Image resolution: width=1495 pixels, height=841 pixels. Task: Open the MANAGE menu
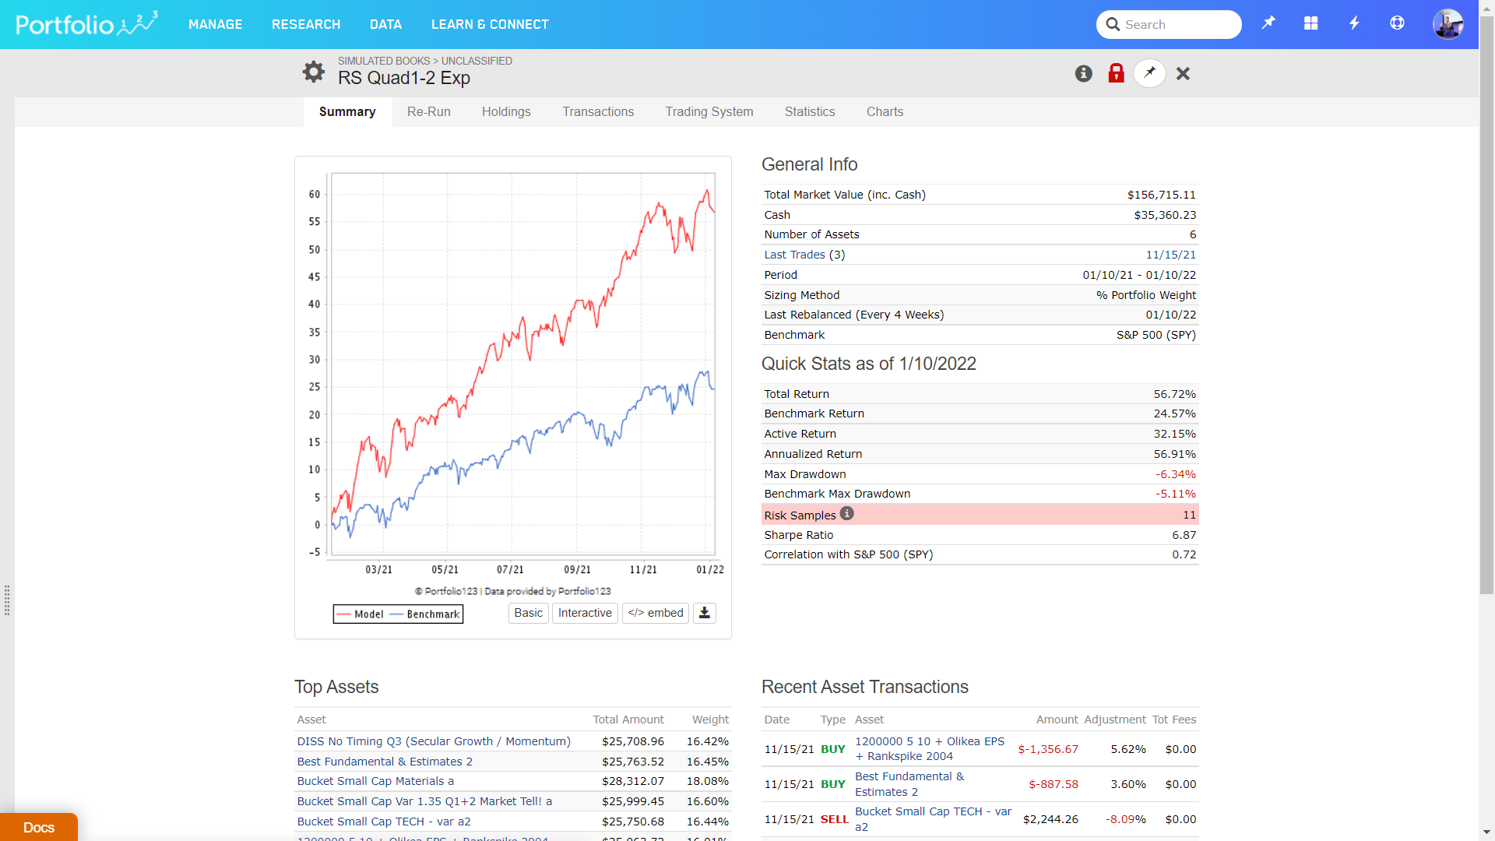(x=215, y=24)
